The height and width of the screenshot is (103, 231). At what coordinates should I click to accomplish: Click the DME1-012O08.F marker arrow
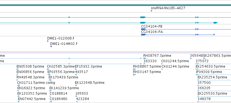coord(48,41)
